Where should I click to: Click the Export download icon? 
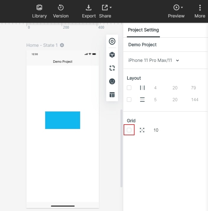tap(89, 7)
